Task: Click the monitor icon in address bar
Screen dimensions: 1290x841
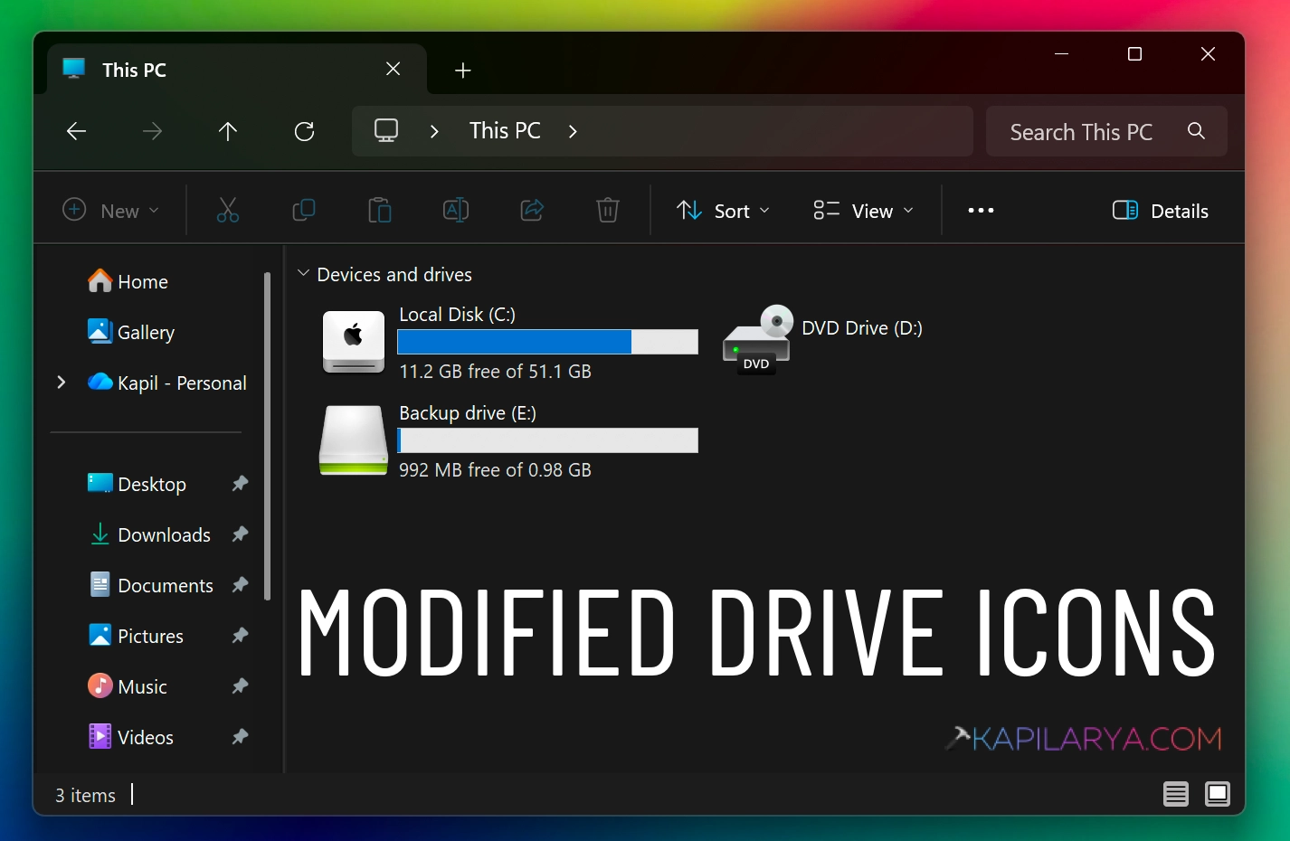Action: tap(386, 131)
